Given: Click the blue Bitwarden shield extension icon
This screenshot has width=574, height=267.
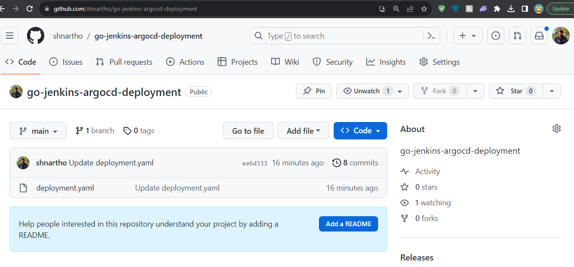Looking at the screenshot, I should (x=455, y=9).
